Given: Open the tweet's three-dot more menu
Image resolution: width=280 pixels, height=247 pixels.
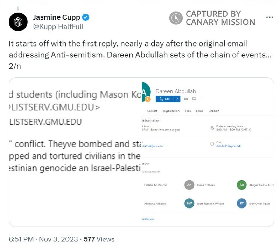Looking at the screenshot, I should [x=269, y=17].
